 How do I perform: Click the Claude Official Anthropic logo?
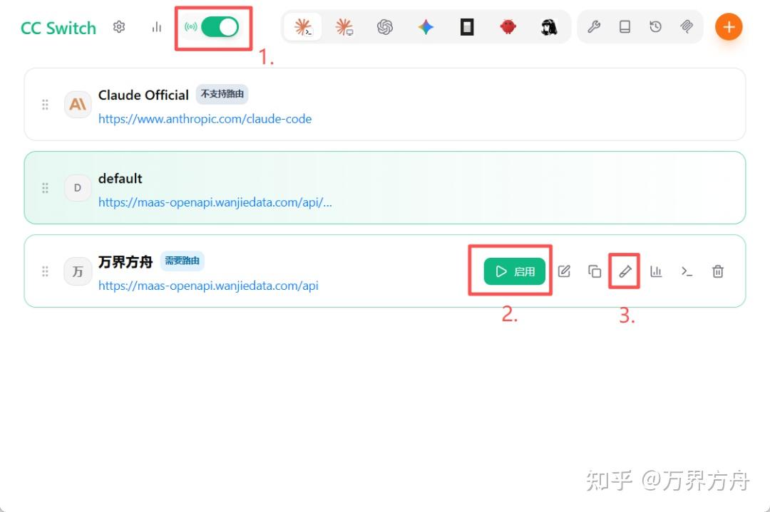pos(78,105)
